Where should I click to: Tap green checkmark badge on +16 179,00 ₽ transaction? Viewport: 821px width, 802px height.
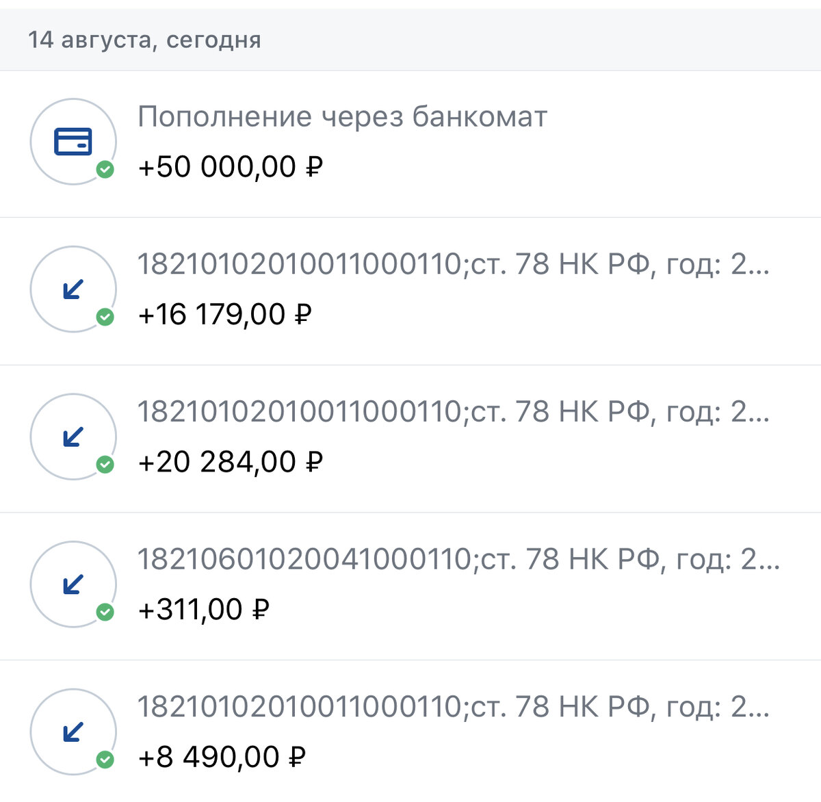(x=105, y=317)
